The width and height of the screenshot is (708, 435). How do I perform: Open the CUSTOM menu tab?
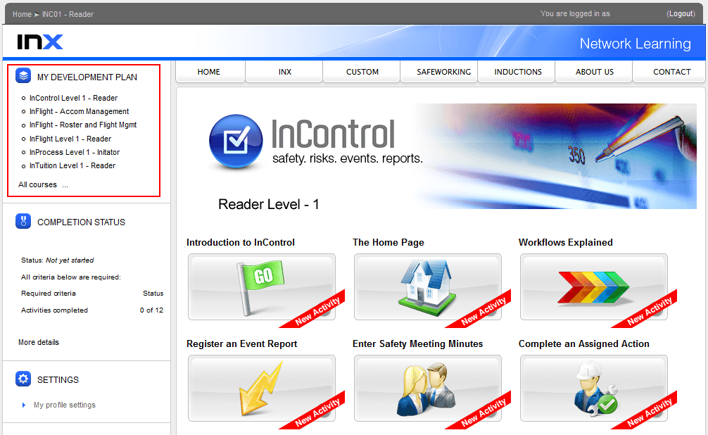[x=362, y=72]
